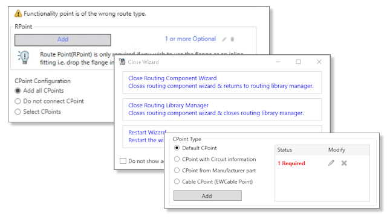Image resolution: width=387 pixels, height=217 pixels.
Task: Click the CPoint Type Add button
Action: (207, 196)
